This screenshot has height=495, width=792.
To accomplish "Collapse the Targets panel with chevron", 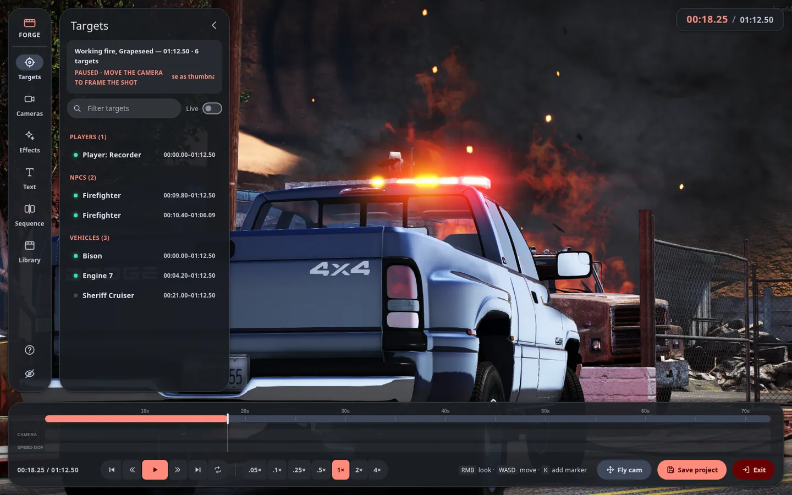I will pyautogui.click(x=214, y=25).
